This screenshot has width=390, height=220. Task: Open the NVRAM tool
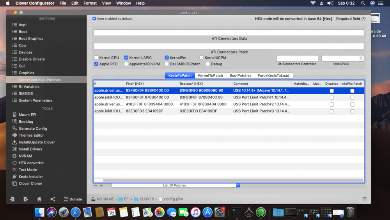pyautogui.click(x=25, y=156)
